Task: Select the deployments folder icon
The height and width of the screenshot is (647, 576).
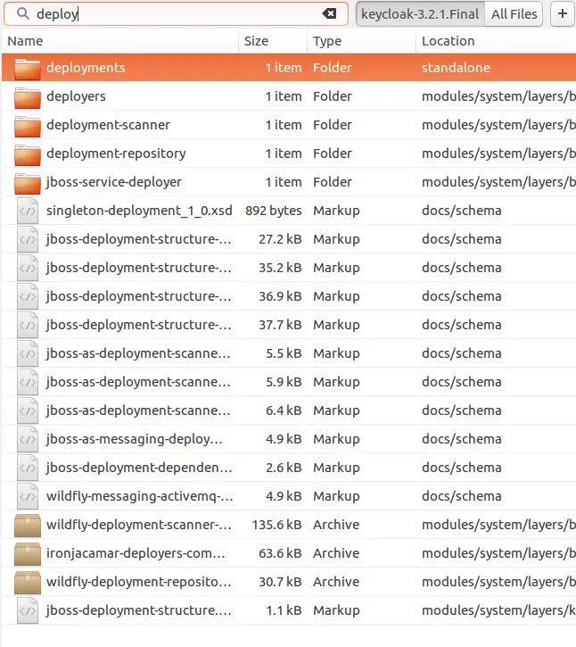Action: point(28,68)
